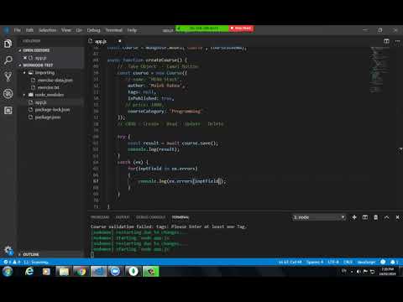
Task: Click the code minimap on right side
Action: pyautogui.click(x=379, y=70)
